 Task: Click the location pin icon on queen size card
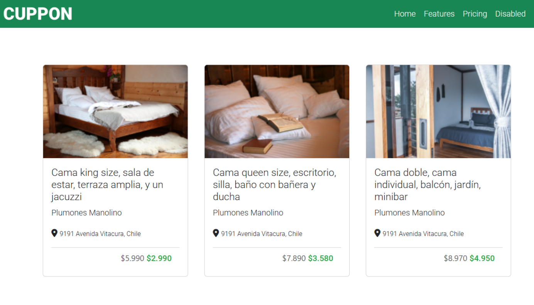click(x=216, y=233)
